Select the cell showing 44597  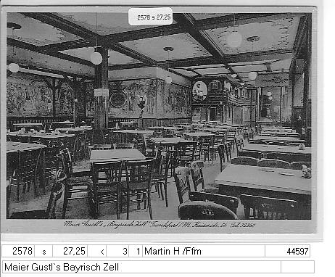[287, 251]
